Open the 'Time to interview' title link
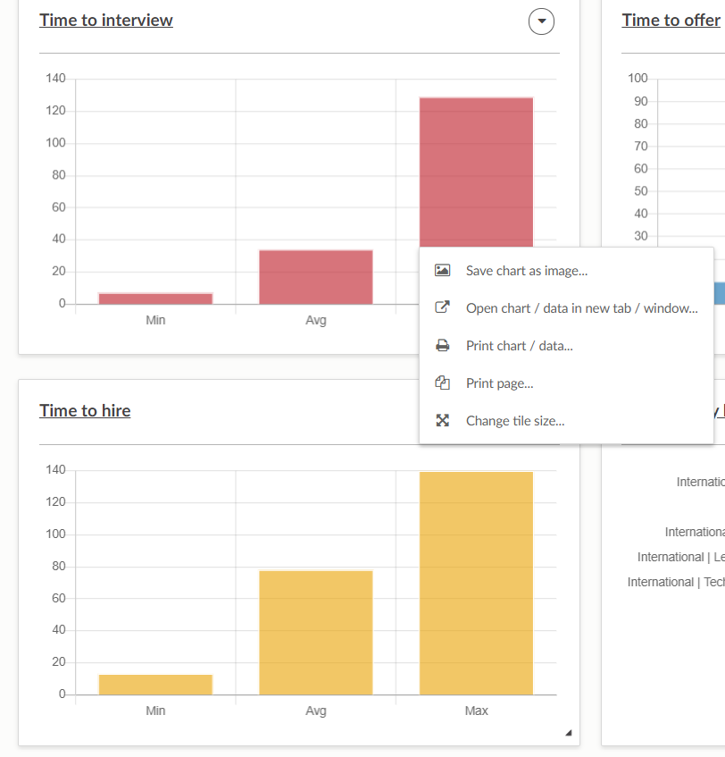The width and height of the screenshot is (725, 757). pyautogui.click(x=106, y=21)
